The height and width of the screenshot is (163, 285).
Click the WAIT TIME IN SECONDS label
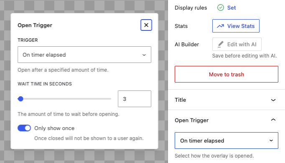(x=45, y=84)
